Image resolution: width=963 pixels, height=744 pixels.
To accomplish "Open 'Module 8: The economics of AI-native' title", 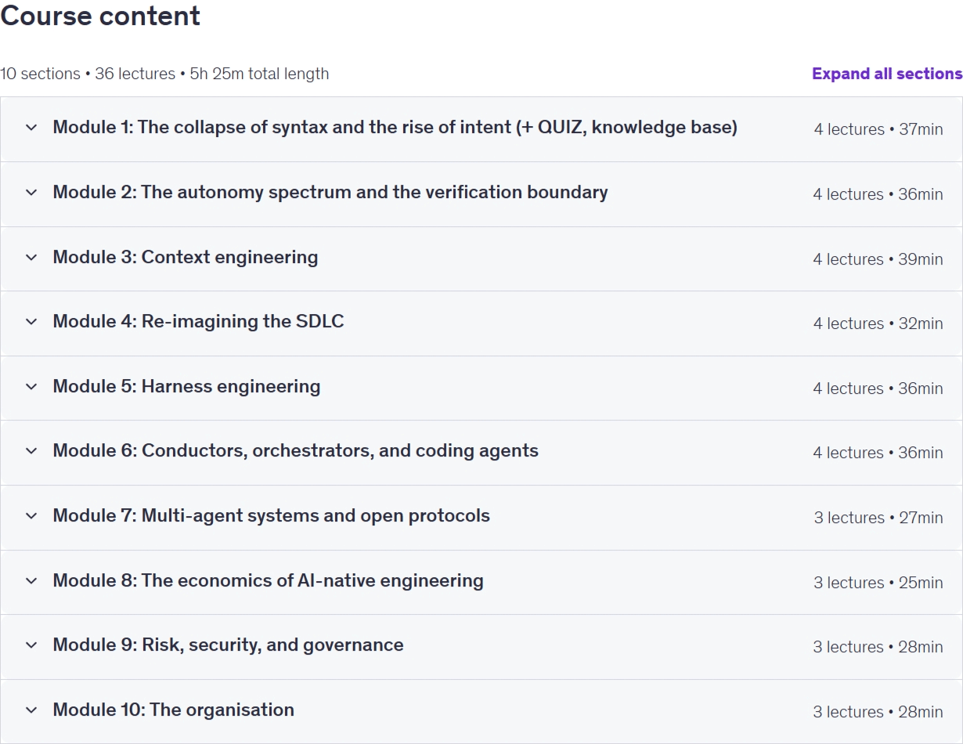I will (269, 581).
